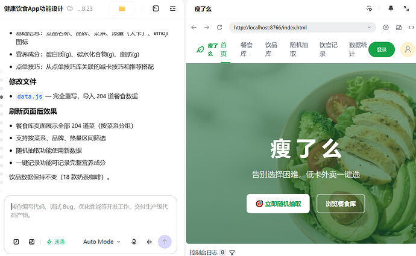The height and width of the screenshot is (256, 416).
Task: Open the Auto Mode dropdown
Action: coord(102,242)
